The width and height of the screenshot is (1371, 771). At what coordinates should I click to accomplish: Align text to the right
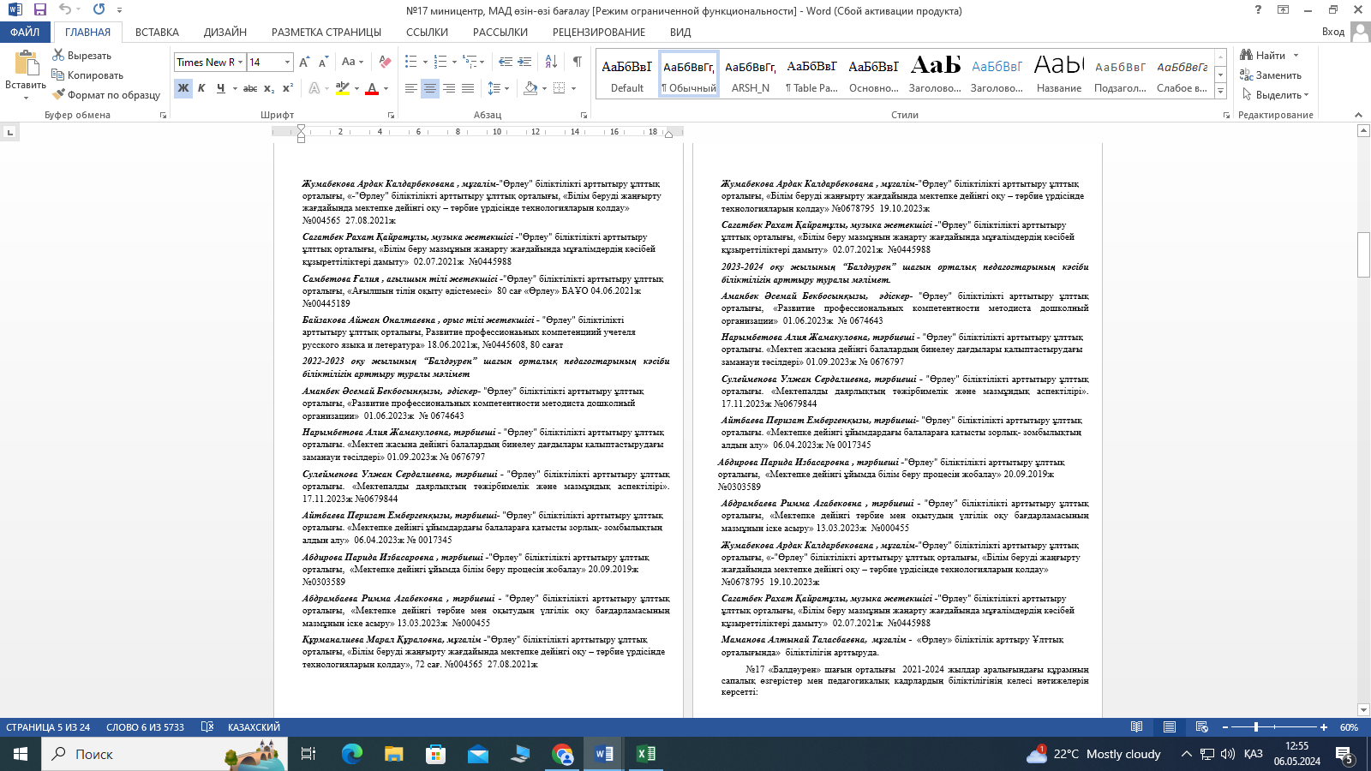pos(449,88)
